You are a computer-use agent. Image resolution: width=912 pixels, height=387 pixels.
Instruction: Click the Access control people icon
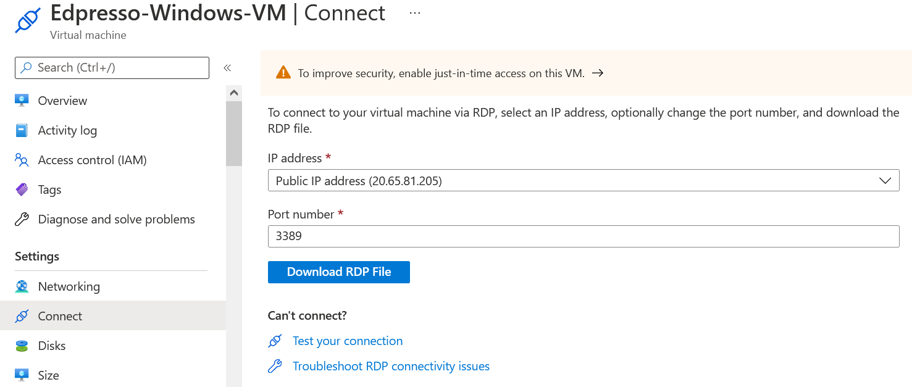[x=22, y=160]
